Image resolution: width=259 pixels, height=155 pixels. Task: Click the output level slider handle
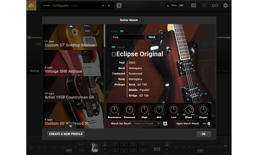point(200,151)
